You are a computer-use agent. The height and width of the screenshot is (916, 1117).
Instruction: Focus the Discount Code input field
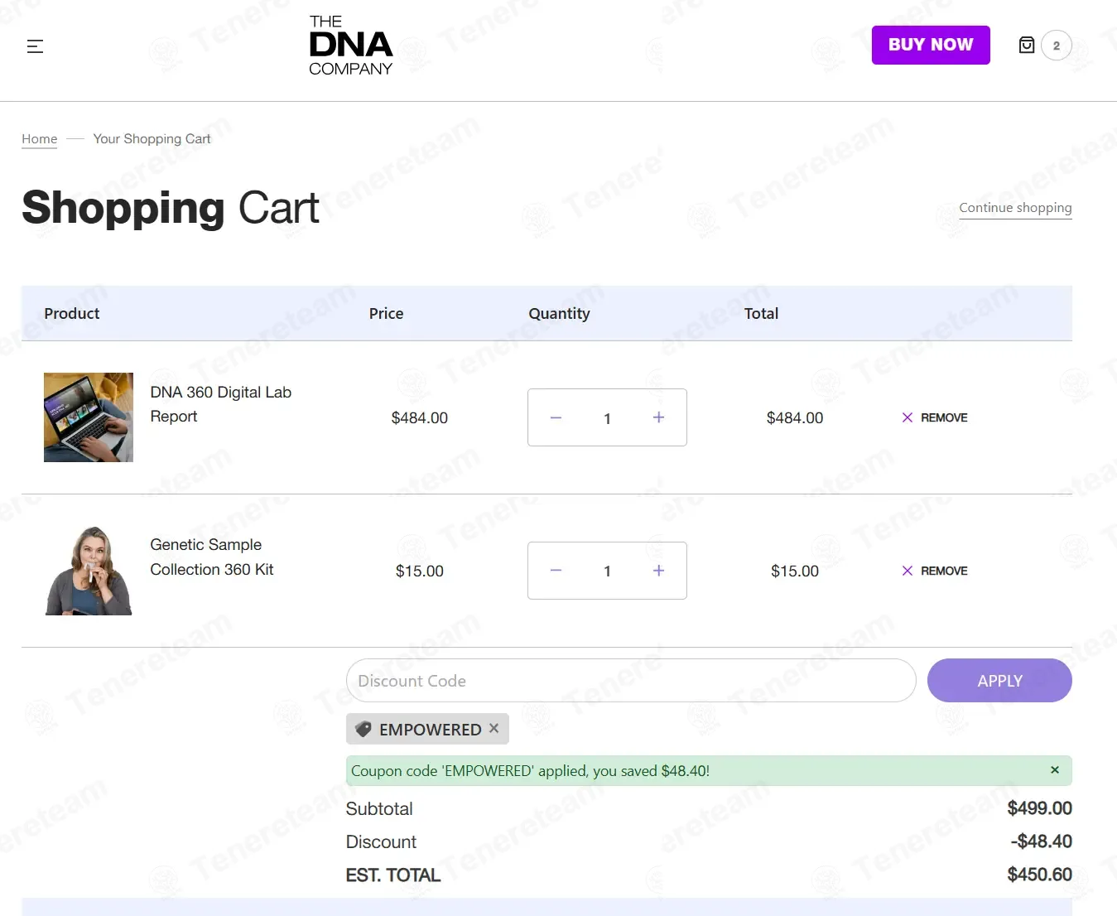[631, 681]
